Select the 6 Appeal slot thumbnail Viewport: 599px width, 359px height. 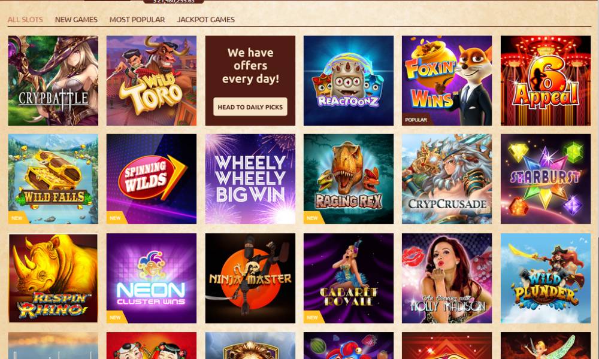[x=546, y=81]
